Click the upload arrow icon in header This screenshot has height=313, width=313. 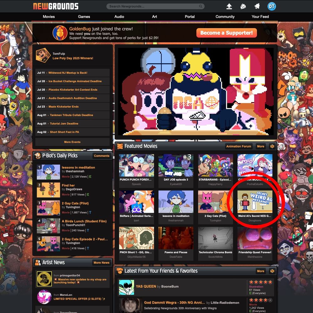tap(229, 6)
